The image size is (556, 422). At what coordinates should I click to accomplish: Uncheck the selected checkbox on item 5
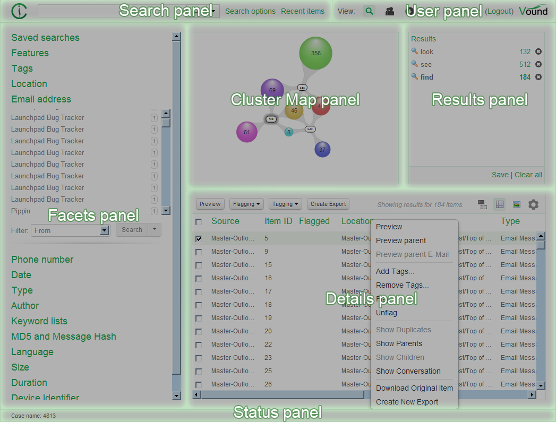pyautogui.click(x=199, y=238)
